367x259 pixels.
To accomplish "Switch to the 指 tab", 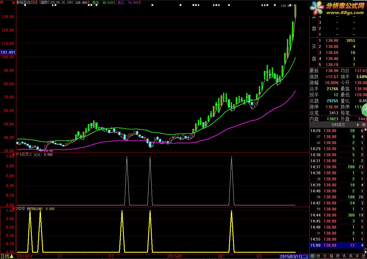I will point(331,256).
